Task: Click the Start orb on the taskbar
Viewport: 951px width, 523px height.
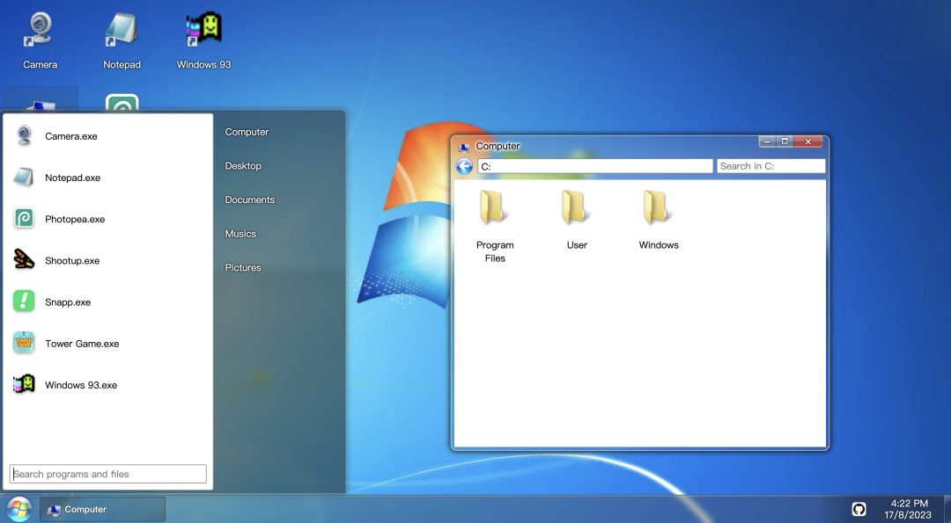Action: click(18, 509)
